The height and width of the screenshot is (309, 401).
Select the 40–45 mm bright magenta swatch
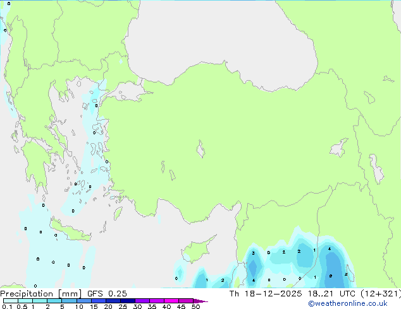[171, 301]
